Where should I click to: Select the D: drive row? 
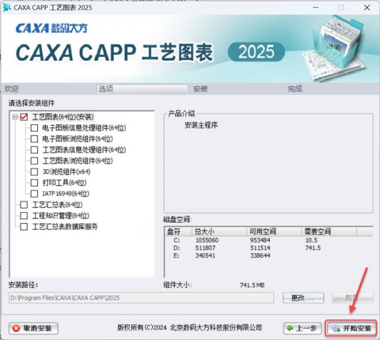[x=269, y=248]
